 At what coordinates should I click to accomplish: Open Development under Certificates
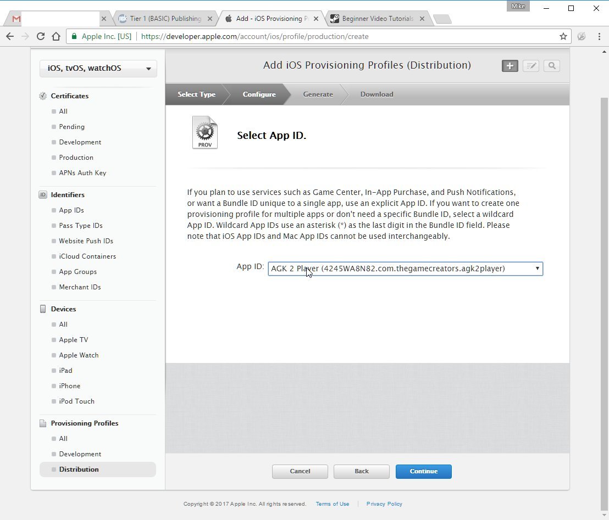pyautogui.click(x=80, y=142)
